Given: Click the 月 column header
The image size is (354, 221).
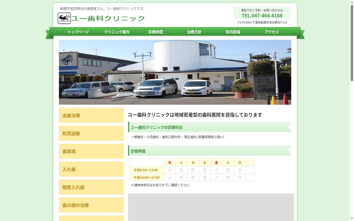Looking at the screenshot, I should pos(170,162).
